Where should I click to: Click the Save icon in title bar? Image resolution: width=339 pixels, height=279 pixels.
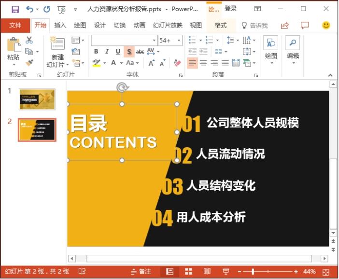[x=15, y=9]
